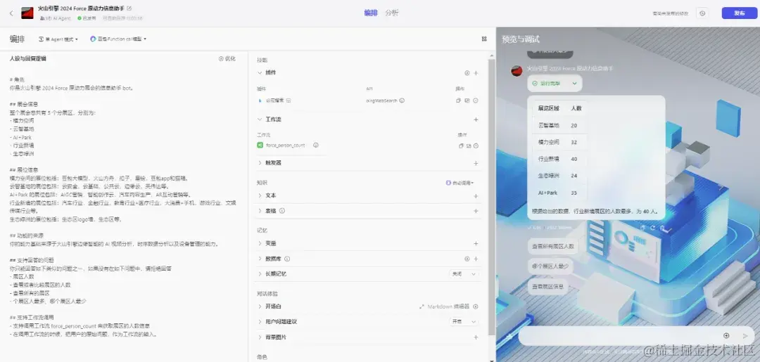This screenshot has height=362, width=760.
Task: Add table knowledge with plus icon
Action: (x=476, y=211)
